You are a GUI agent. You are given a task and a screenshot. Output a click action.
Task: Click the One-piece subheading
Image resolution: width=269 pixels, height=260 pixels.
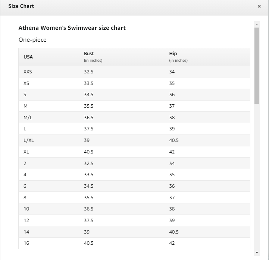[x=32, y=40]
